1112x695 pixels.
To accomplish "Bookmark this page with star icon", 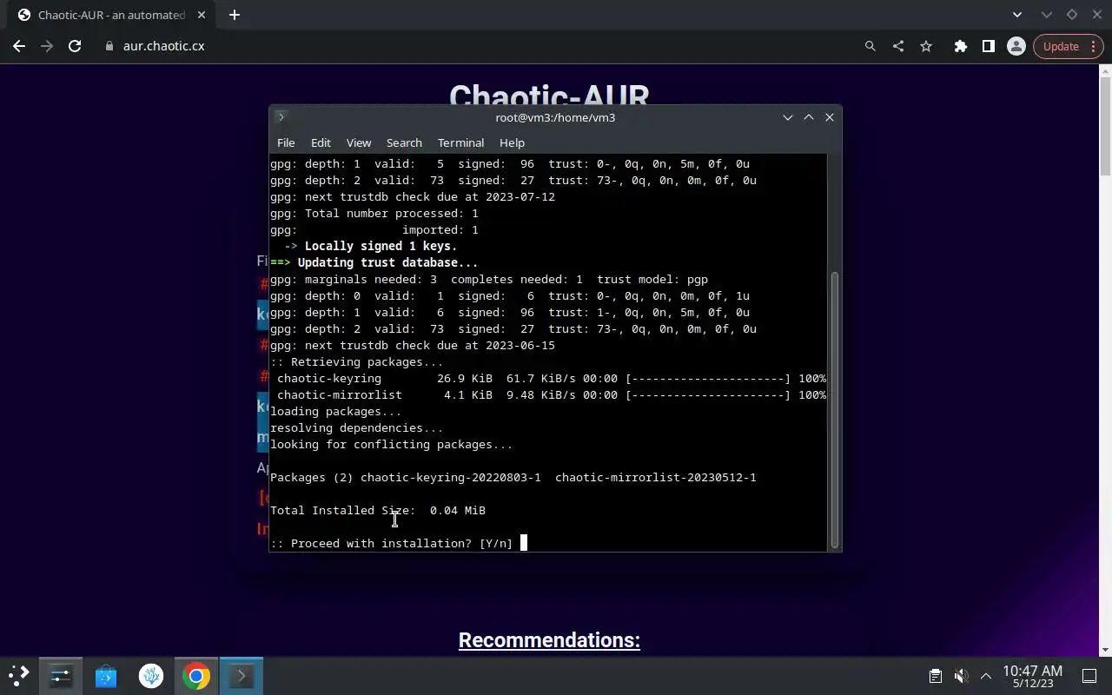I will [x=926, y=46].
